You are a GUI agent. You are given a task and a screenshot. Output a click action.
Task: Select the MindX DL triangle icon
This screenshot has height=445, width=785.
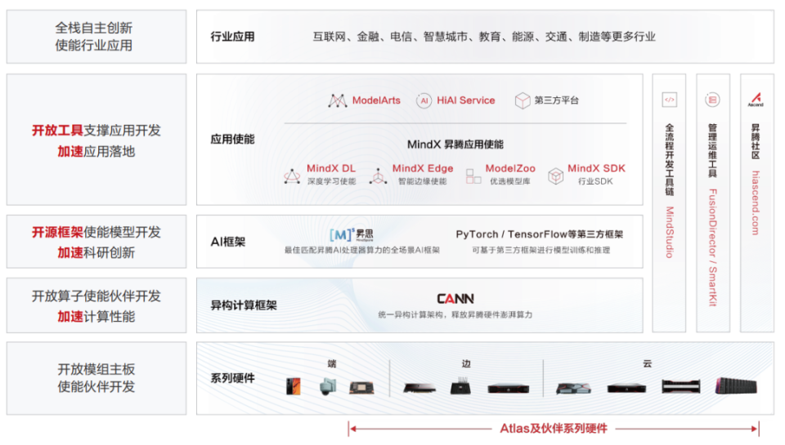tap(292, 176)
